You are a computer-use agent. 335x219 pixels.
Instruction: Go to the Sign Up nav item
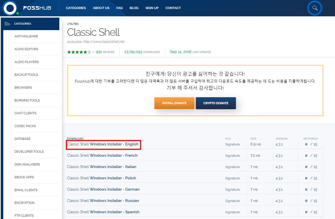[152, 8]
